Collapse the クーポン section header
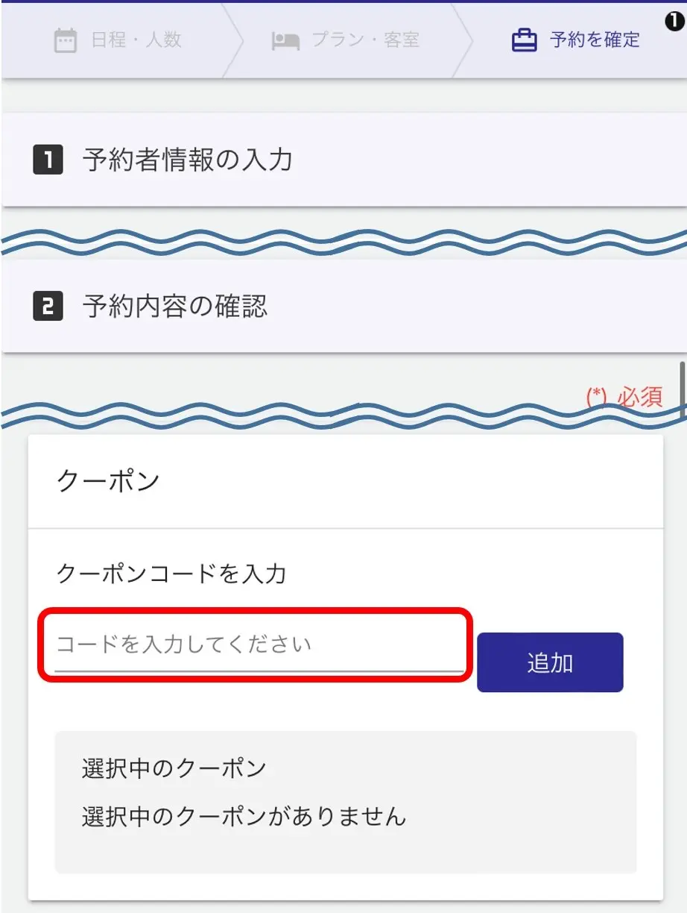 tap(108, 480)
